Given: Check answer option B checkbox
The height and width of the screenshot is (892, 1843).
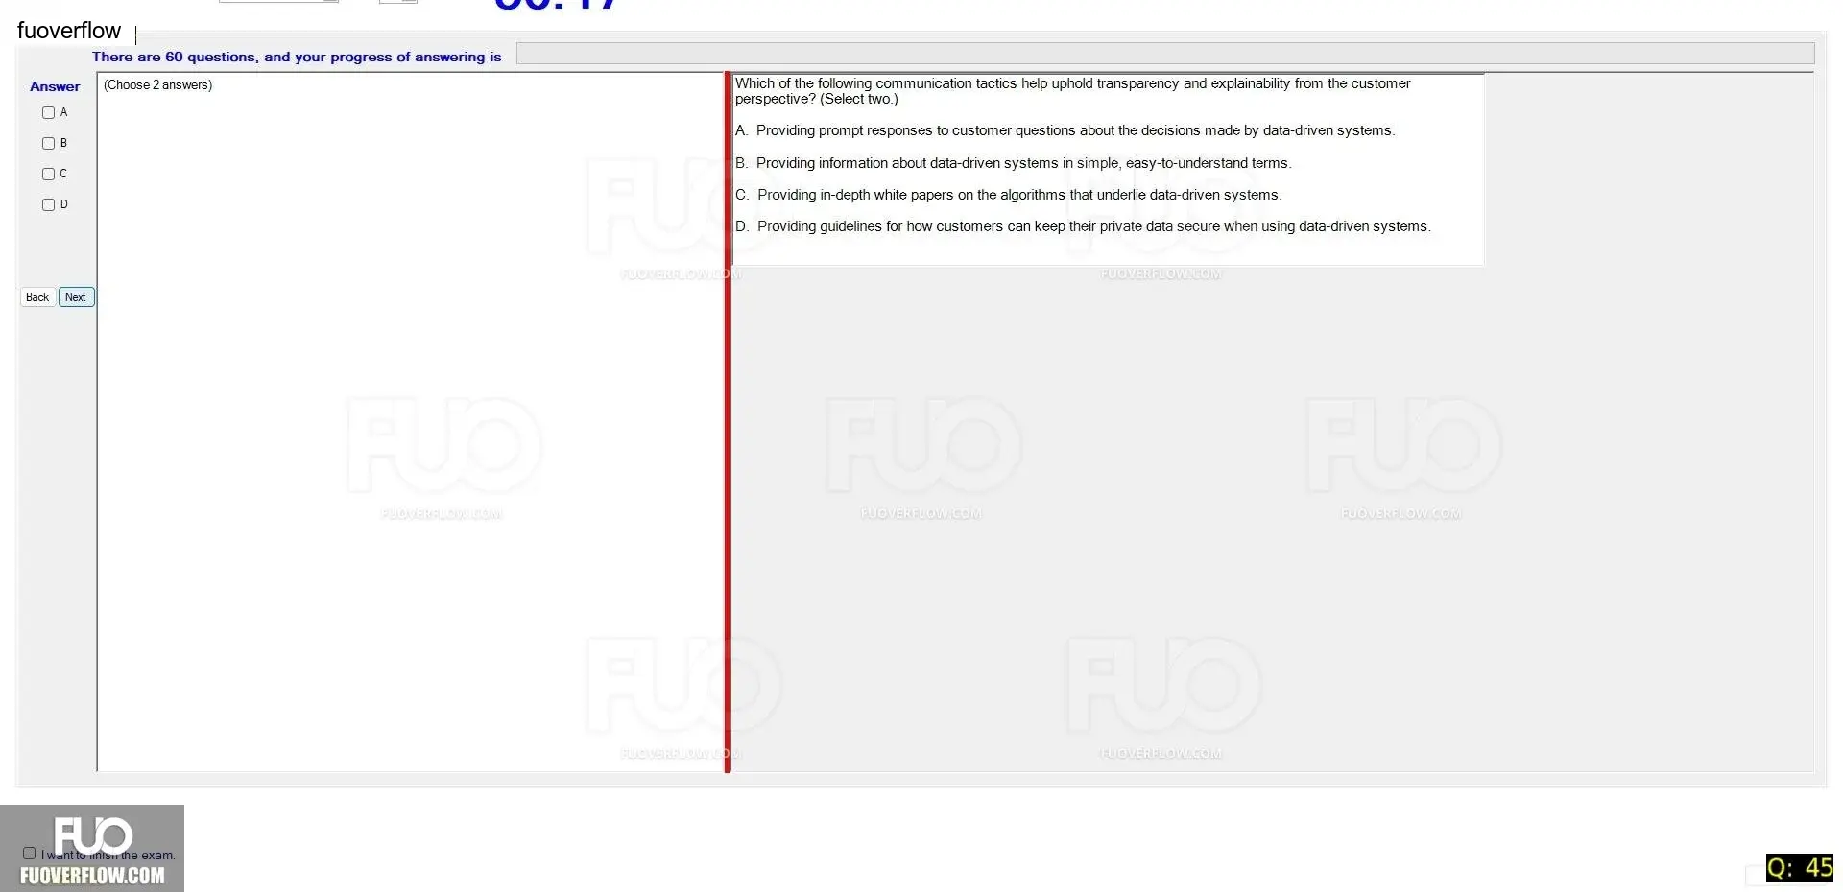Looking at the screenshot, I should pos(48,143).
